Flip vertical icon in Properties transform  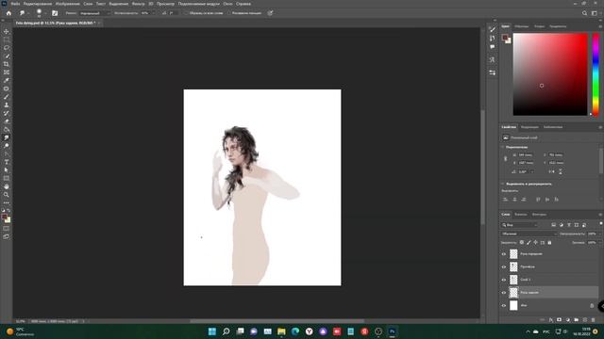pos(561,171)
